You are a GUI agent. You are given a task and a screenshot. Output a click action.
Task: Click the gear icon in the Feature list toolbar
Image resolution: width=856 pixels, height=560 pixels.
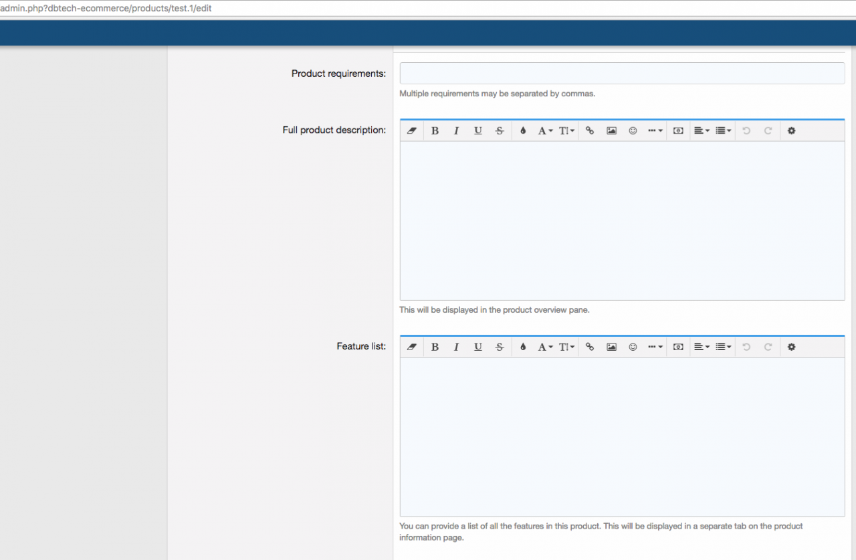[x=791, y=347]
